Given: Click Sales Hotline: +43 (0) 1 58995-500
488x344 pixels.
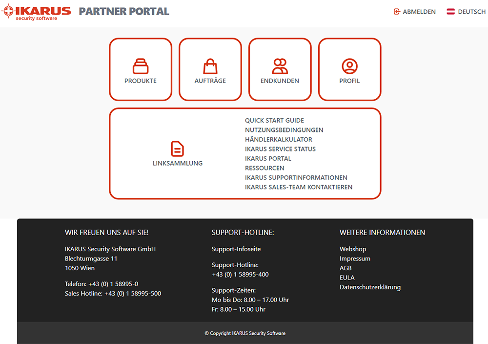Looking at the screenshot, I should tap(113, 294).
